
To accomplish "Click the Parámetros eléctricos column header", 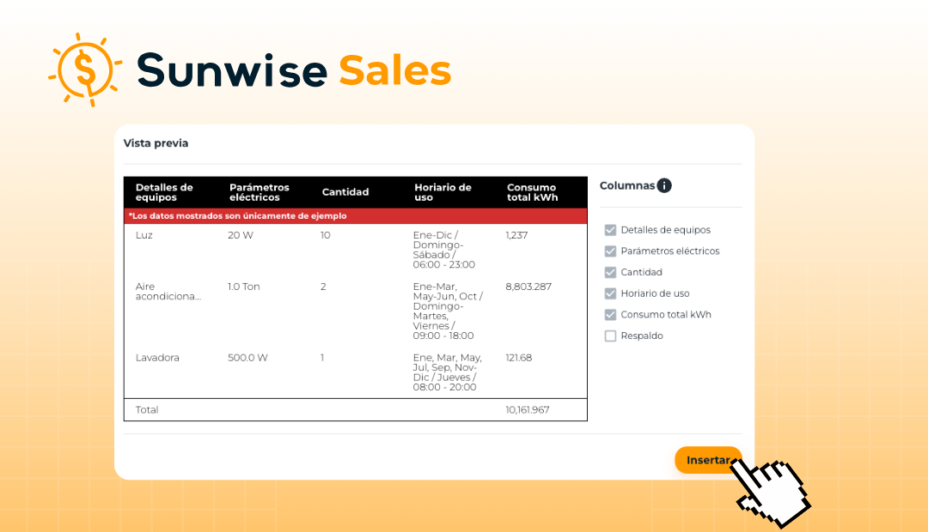I will [x=259, y=192].
